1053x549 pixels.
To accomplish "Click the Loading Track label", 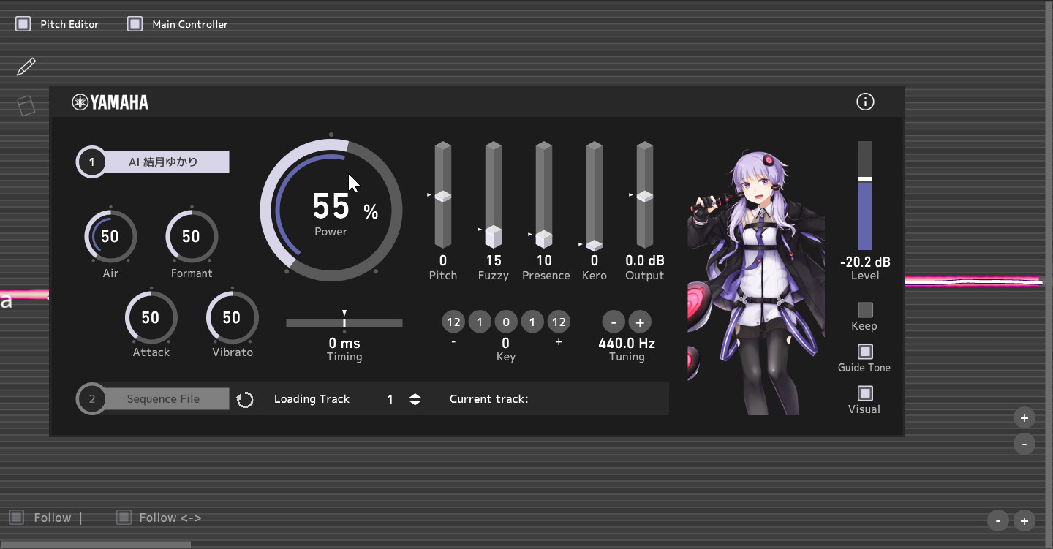I will coord(312,399).
